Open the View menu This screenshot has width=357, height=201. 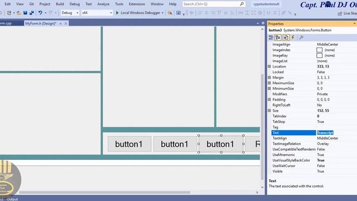(x=20, y=4)
